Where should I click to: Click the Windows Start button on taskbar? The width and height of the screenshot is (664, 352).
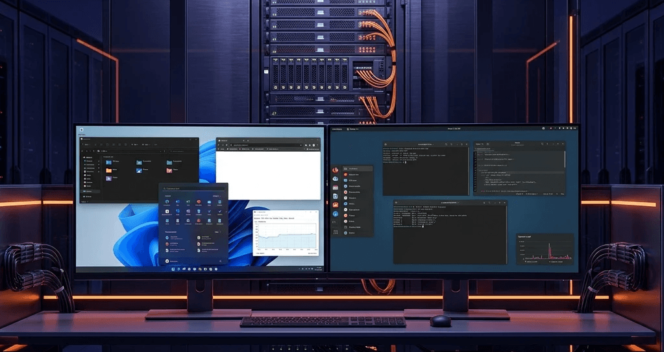tap(173, 269)
